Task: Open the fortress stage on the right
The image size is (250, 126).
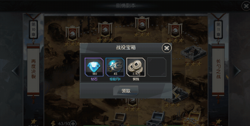Action: [x=193, y=53]
